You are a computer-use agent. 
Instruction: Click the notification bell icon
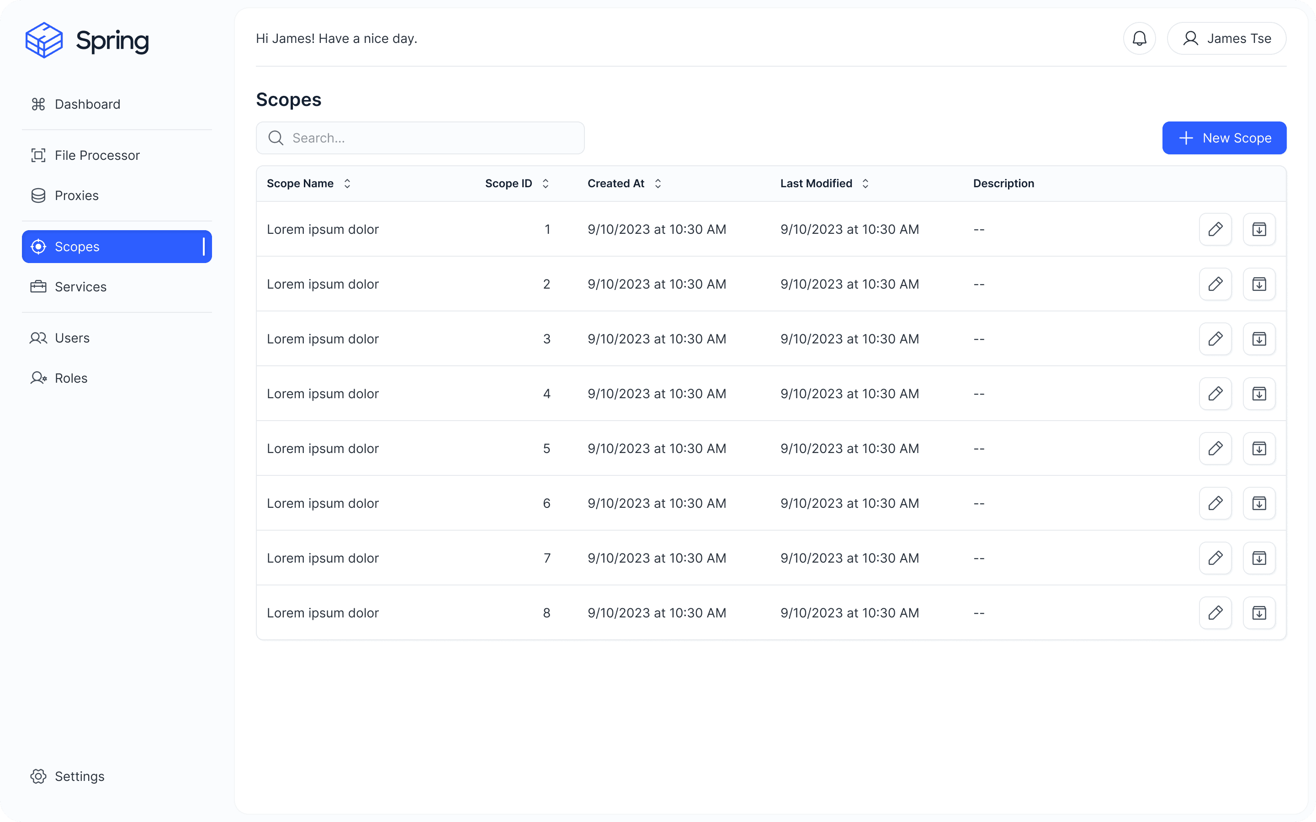1139,39
